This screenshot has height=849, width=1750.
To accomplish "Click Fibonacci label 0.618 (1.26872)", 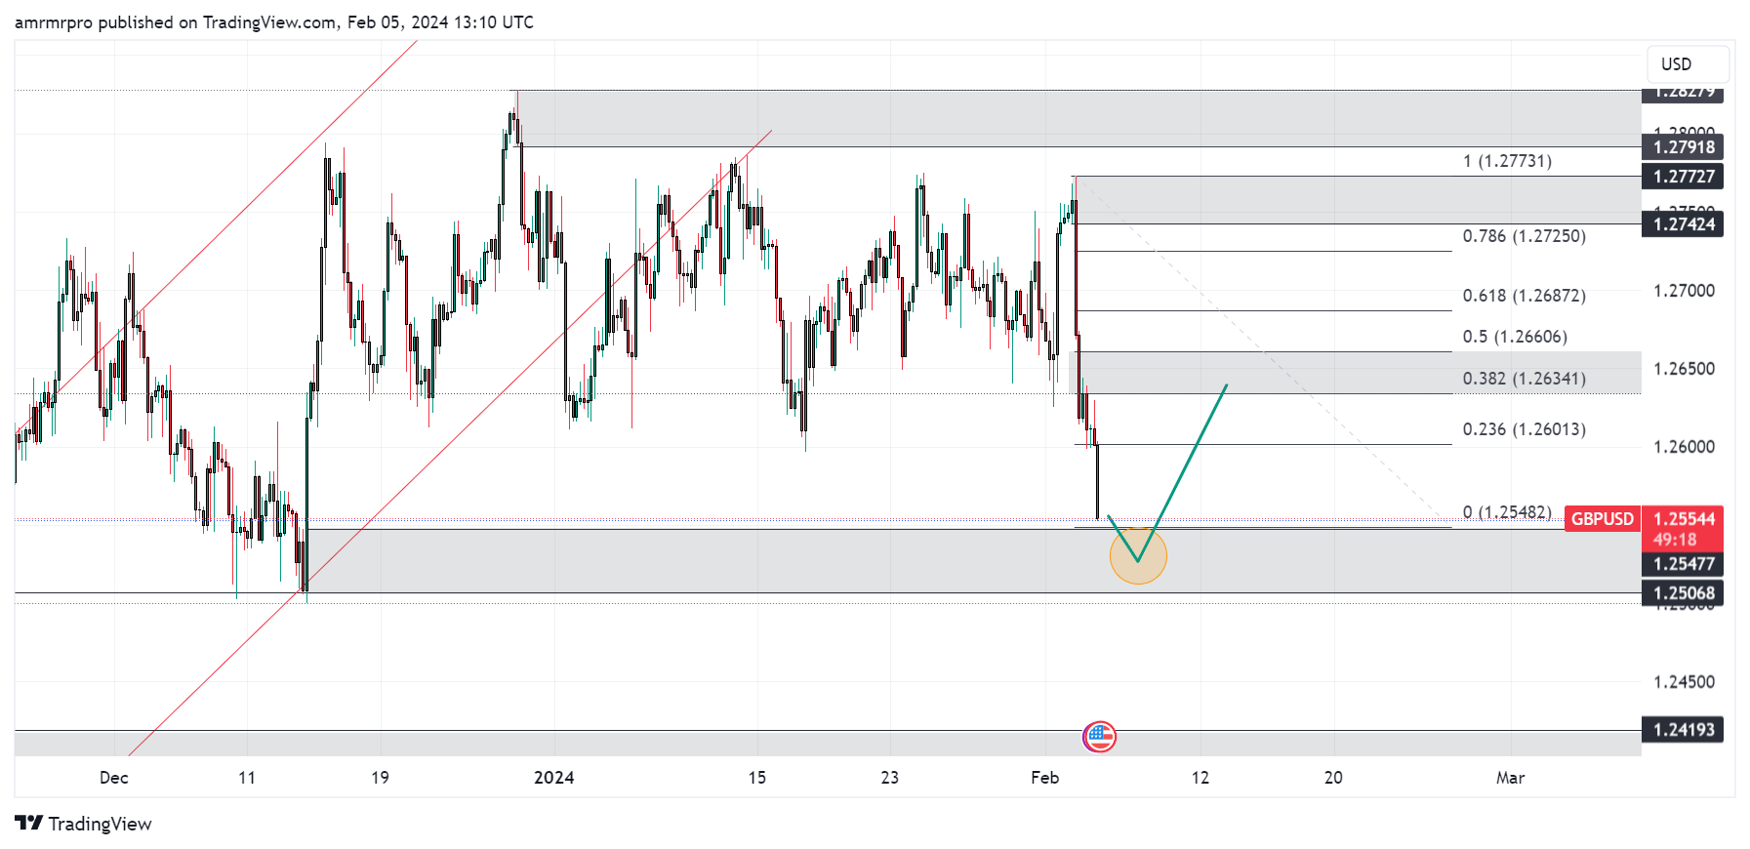I will click(1524, 296).
